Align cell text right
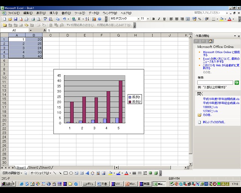The width and height of the screenshot is (241, 193). click(182, 19)
